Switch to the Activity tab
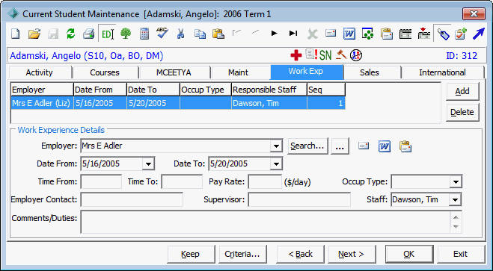This screenshot has width=493, height=271. tap(40, 72)
